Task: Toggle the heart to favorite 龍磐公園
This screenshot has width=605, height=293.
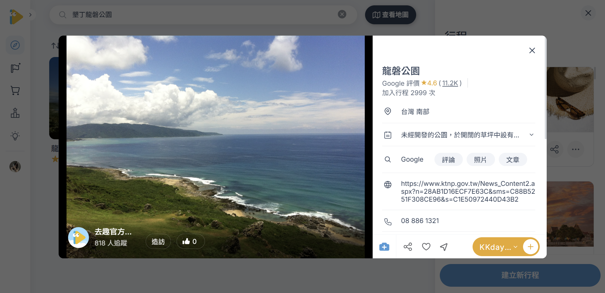Action: click(426, 247)
